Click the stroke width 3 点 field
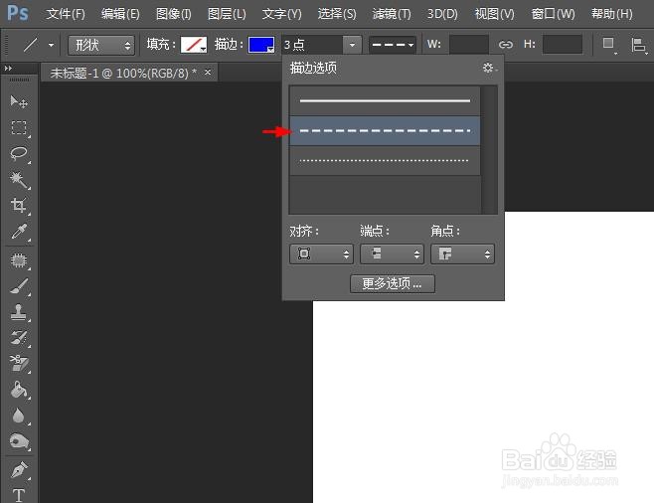 [312, 44]
